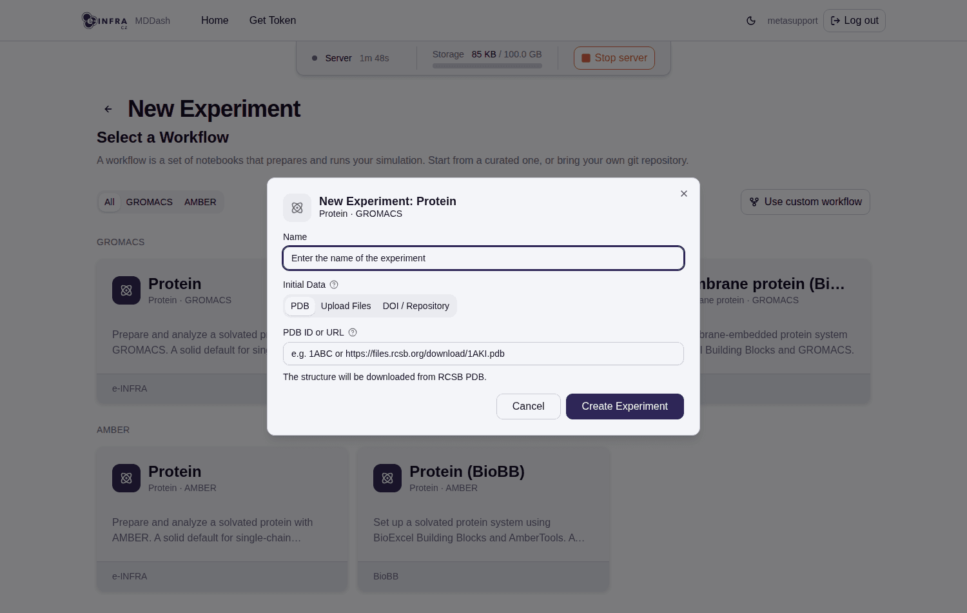Image resolution: width=967 pixels, height=613 pixels.
Task: Switch to the Upload Files tab
Action: pyautogui.click(x=346, y=306)
